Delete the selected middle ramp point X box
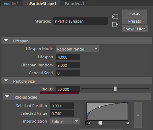Viewport: 153px width, 130px height. point(100,123)
